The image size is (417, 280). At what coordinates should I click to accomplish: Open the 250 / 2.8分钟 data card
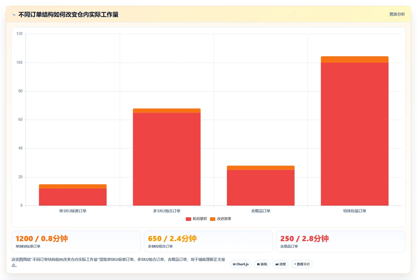click(341, 241)
